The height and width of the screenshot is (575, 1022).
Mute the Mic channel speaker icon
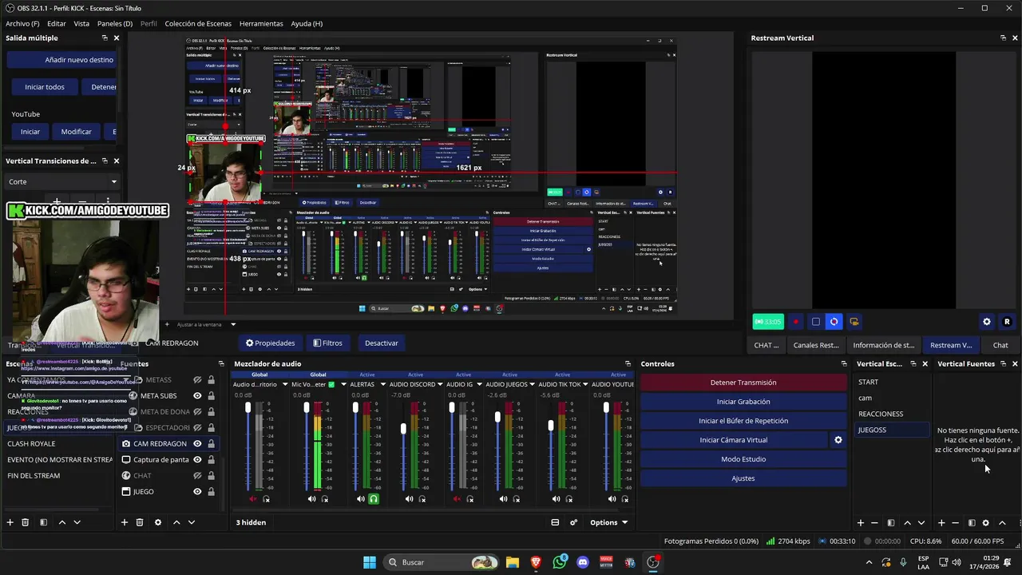tap(312, 499)
